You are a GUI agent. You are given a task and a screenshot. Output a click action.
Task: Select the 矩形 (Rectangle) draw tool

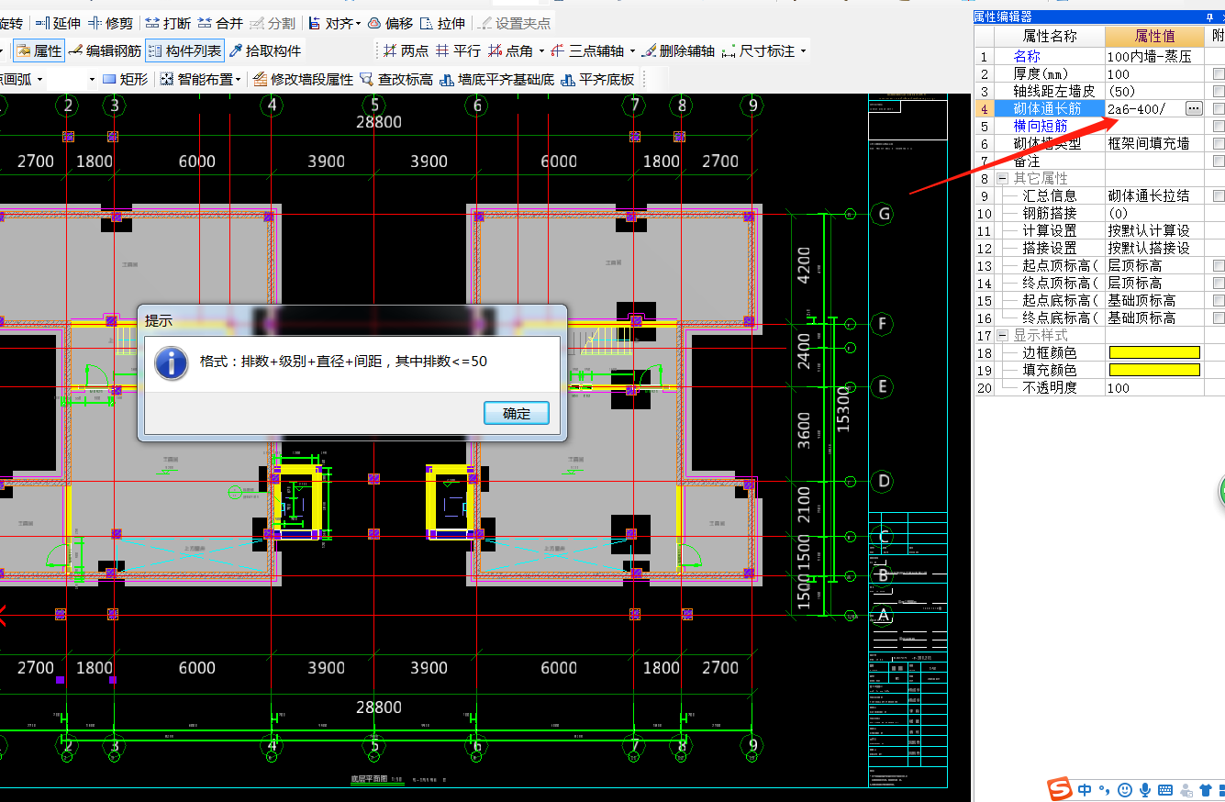point(126,80)
